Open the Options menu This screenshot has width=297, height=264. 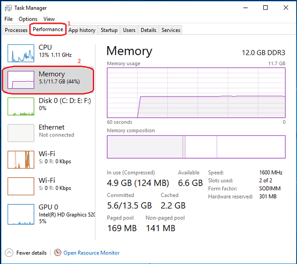pyautogui.click(x=28, y=19)
